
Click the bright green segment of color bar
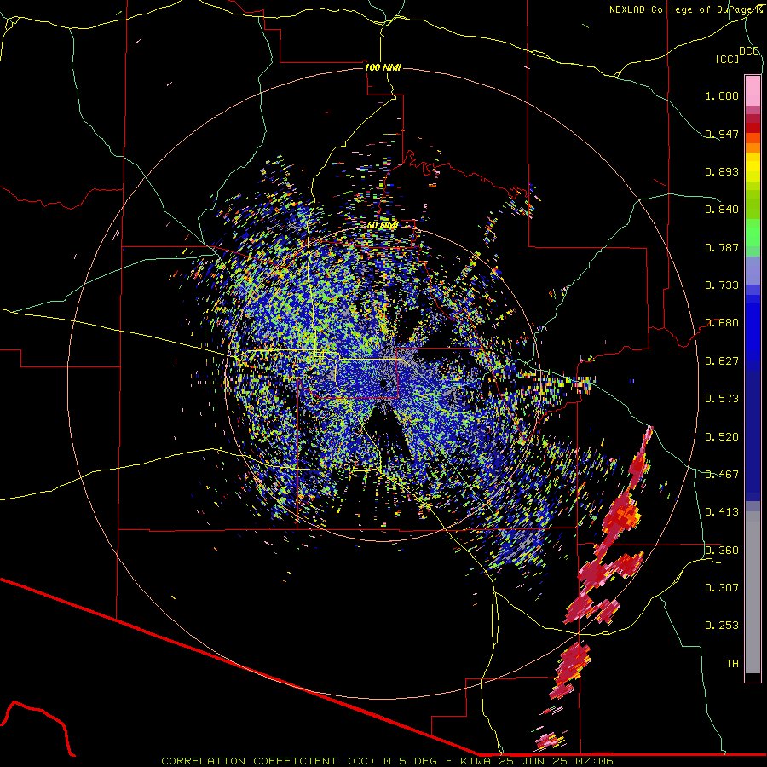(753, 233)
